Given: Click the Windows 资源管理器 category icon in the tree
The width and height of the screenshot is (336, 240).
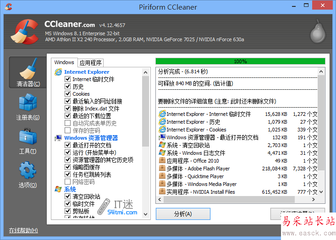Looking at the screenshot, I should [x=58, y=138].
